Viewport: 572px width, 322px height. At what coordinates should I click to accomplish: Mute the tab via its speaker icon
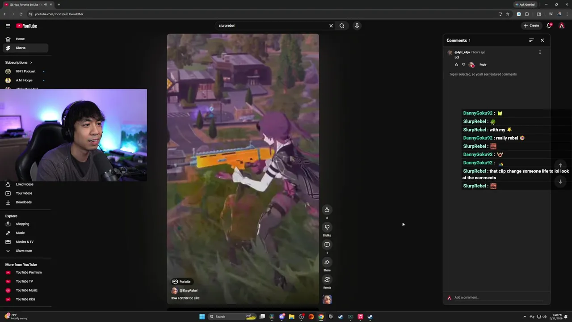coord(45,4)
